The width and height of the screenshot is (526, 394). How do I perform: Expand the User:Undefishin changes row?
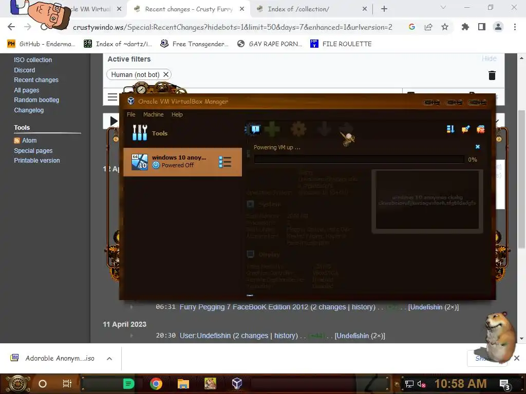click(131, 336)
